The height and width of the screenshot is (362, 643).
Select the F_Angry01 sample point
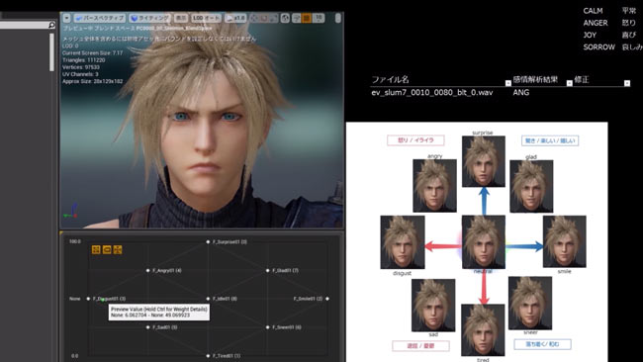tap(148, 271)
